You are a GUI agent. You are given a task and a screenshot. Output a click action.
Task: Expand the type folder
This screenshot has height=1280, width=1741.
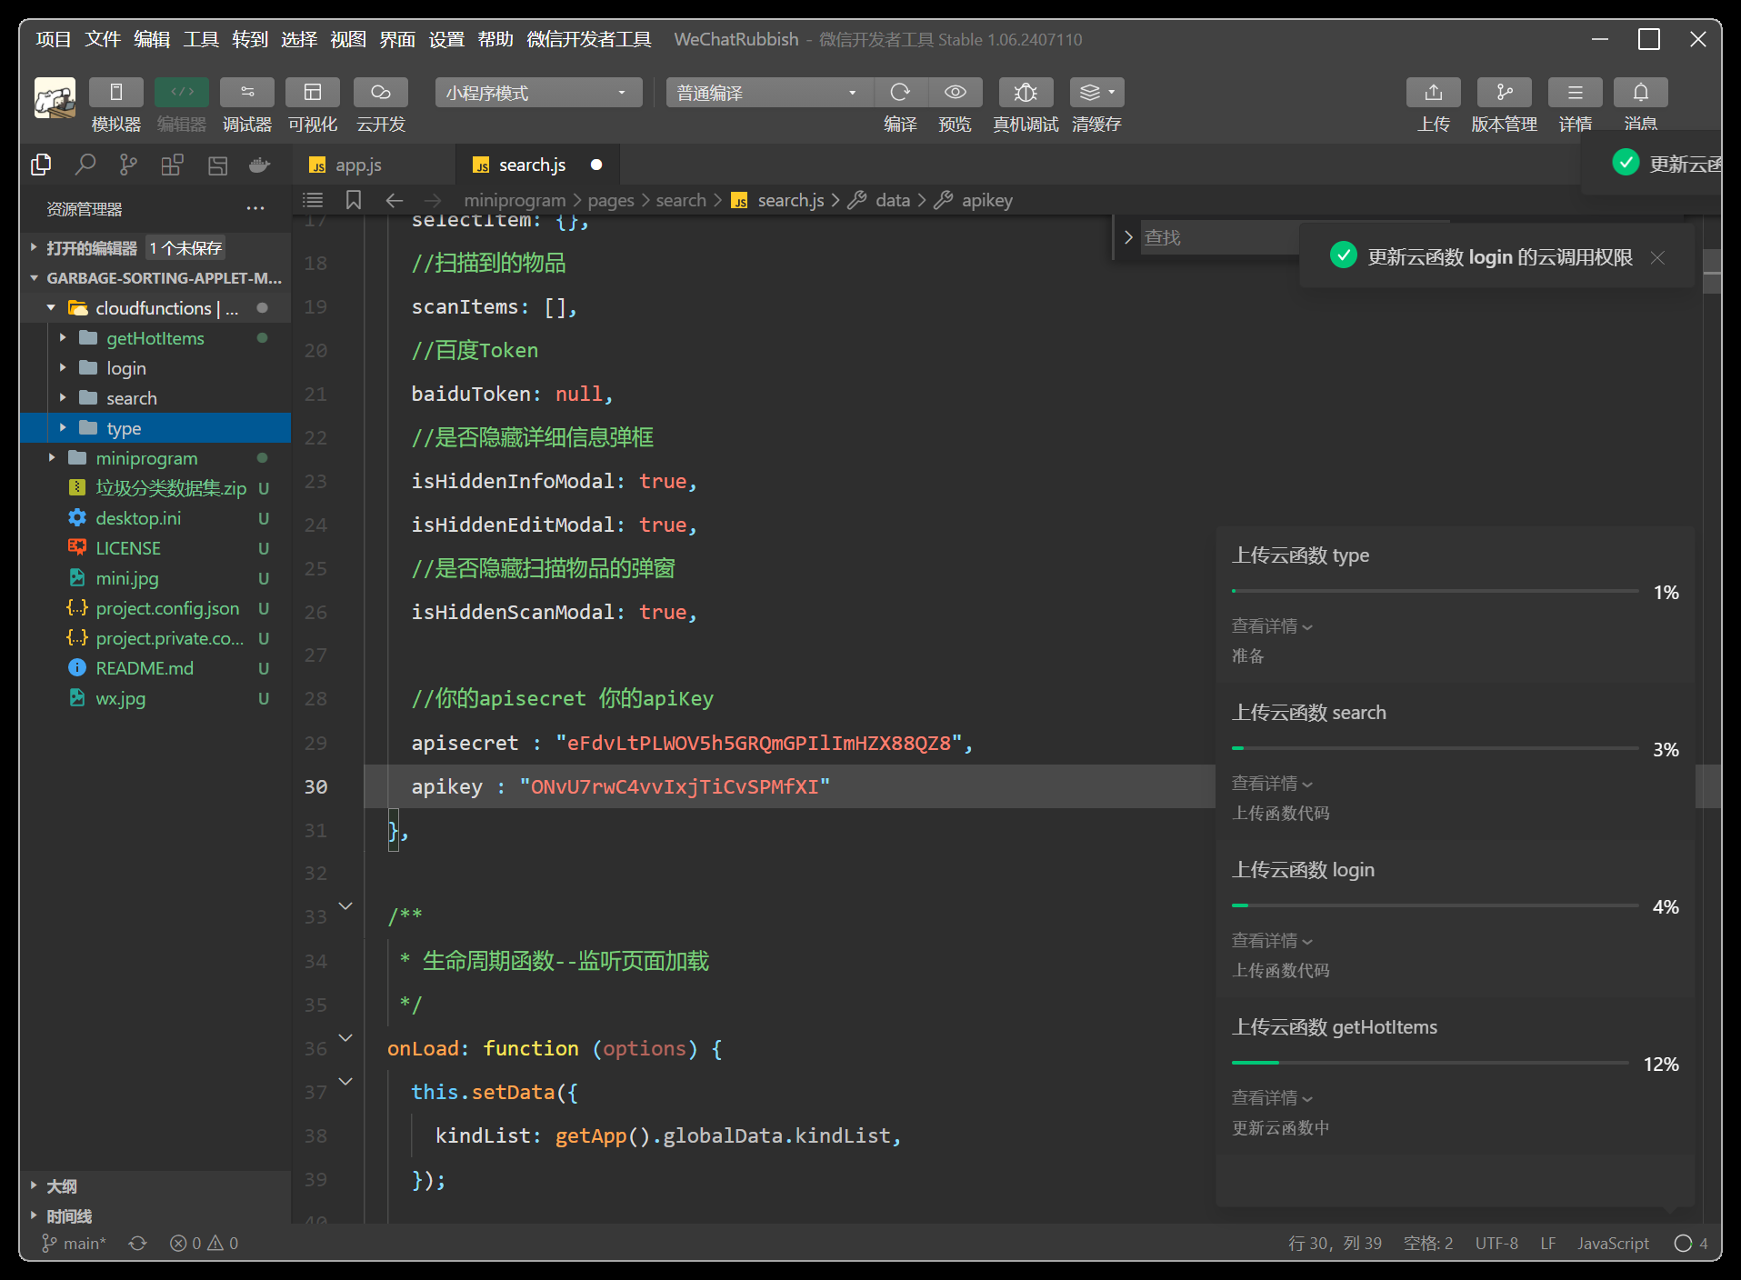[x=63, y=428]
